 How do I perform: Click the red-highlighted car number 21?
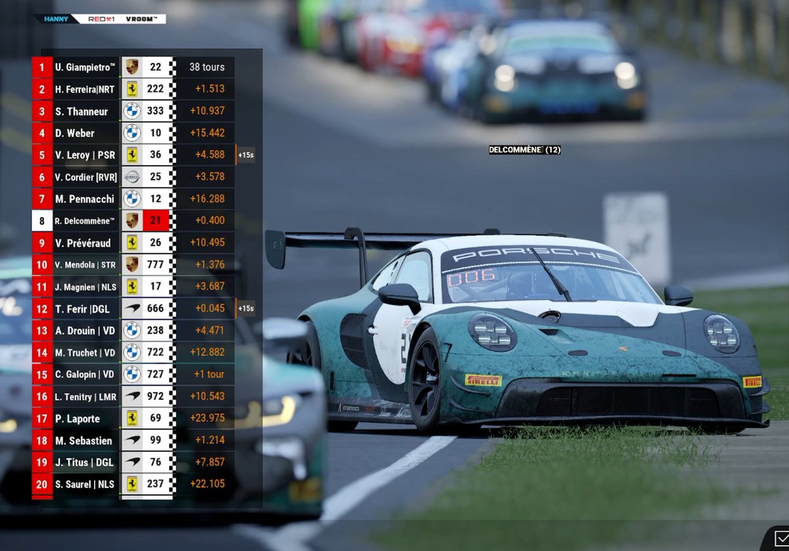[x=156, y=220]
